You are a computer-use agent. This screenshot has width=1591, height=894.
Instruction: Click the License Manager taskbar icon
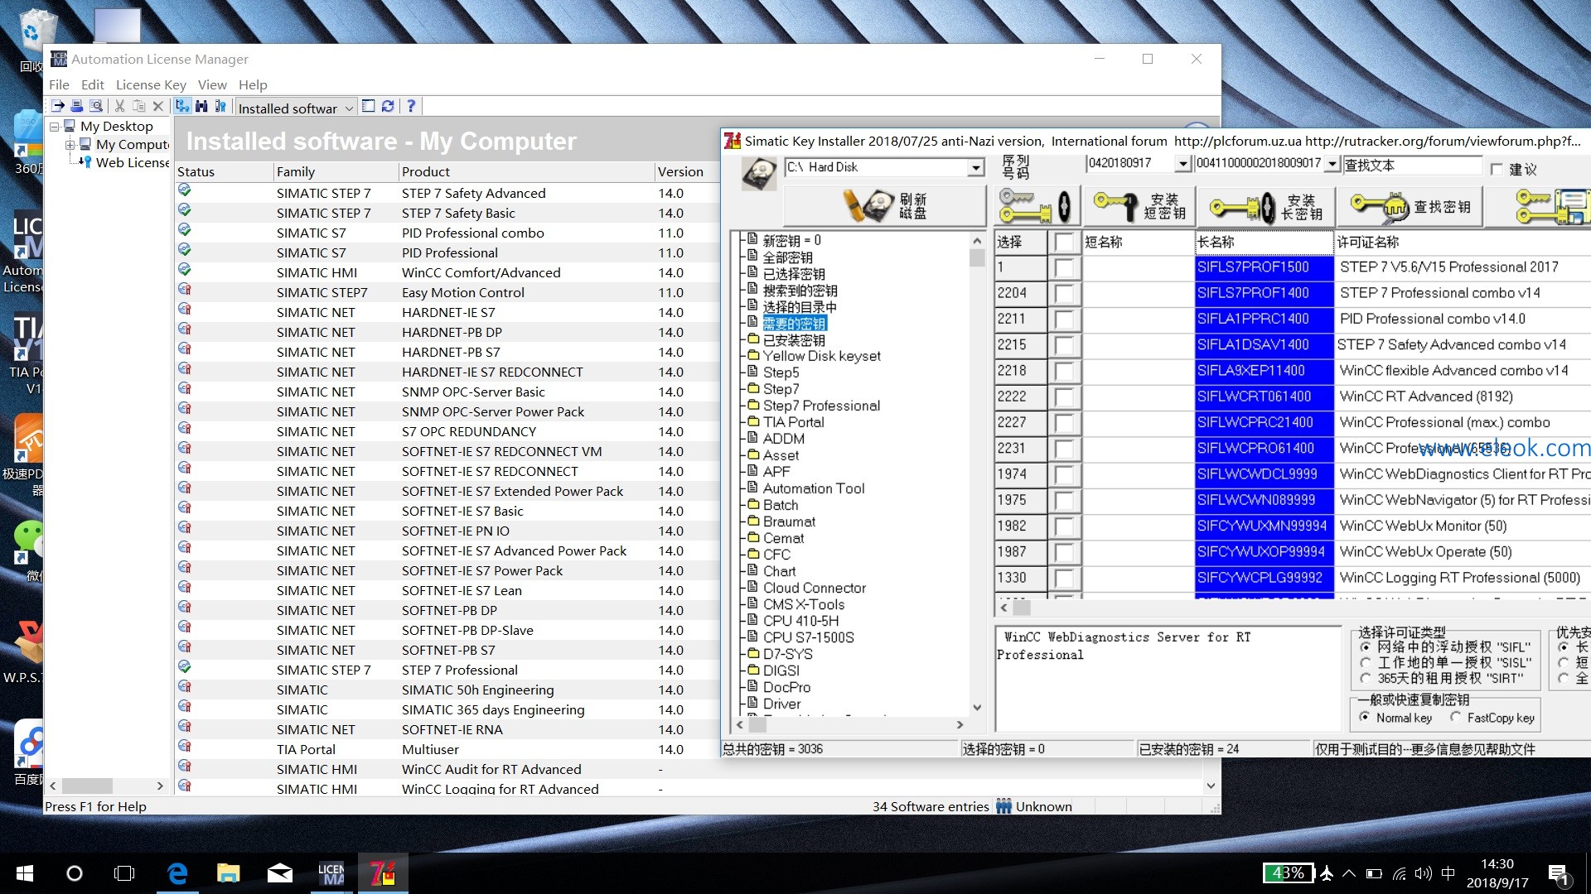click(x=331, y=873)
